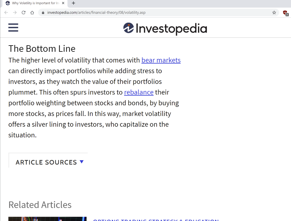Open the rebalance hyperlink

click(x=139, y=92)
